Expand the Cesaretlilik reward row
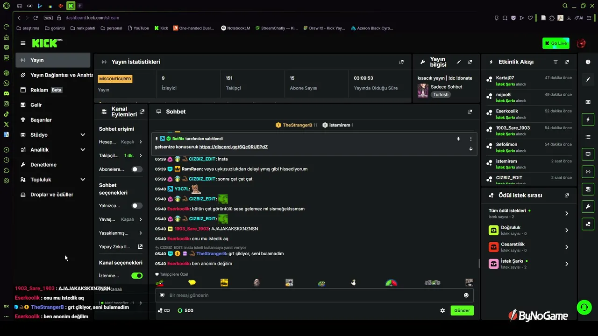Image resolution: width=598 pixels, height=336 pixels. pos(567,247)
